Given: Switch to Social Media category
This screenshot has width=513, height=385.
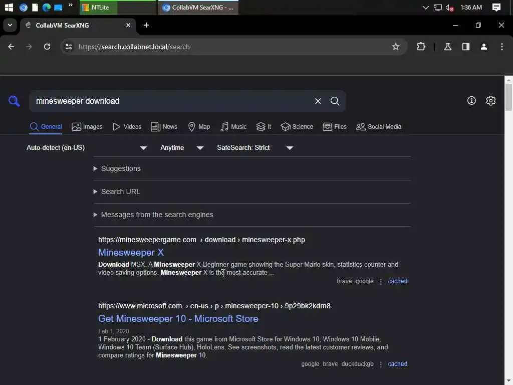Looking at the screenshot, I should 379,127.
